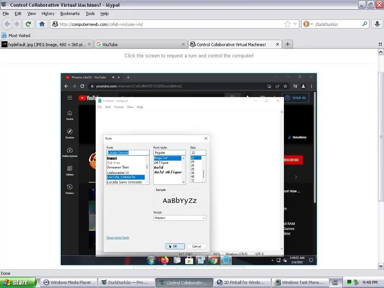The height and width of the screenshot is (288, 384).
Task: Click the VM Chrome reload button
Action: (82, 86)
